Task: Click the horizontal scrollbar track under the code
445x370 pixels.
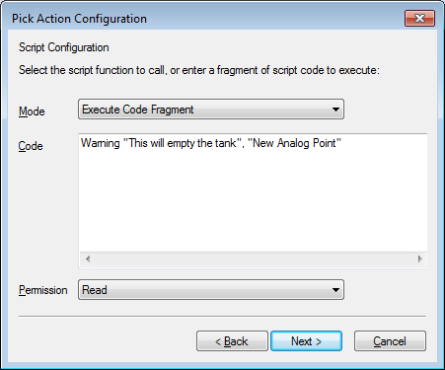Action: [254, 259]
